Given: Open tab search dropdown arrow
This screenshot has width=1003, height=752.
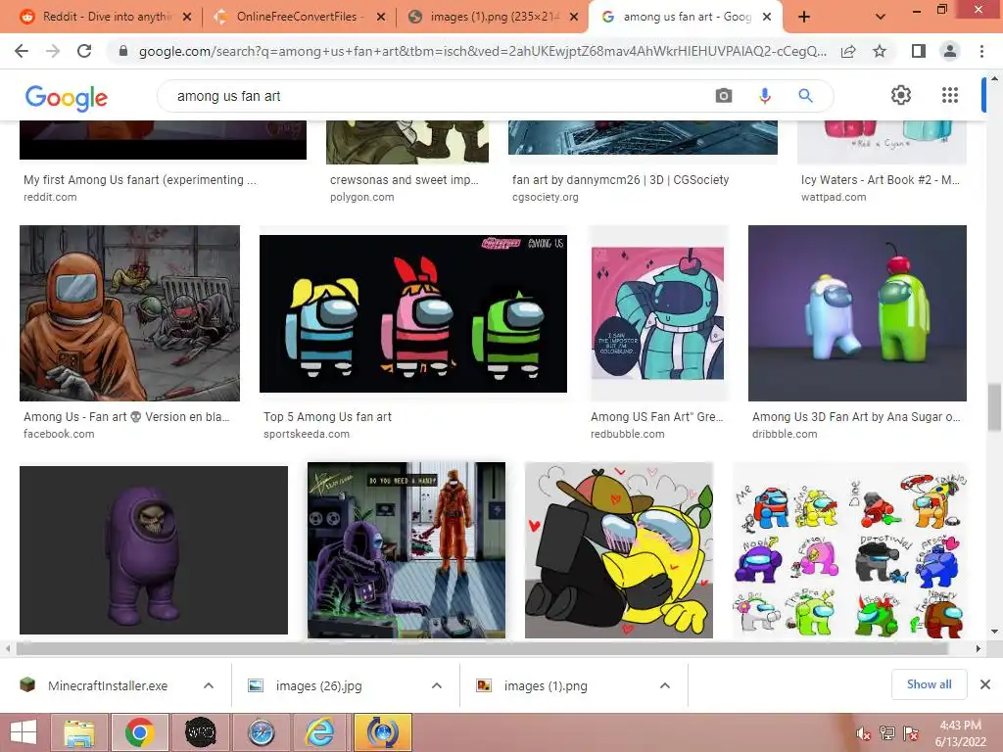Looking at the screenshot, I should (x=881, y=18).
